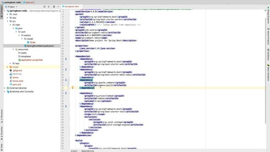Toggle the 1: Project tool window button
Image resolution: width=270 pixels, height=152 pixels.
tap(2, 11)
